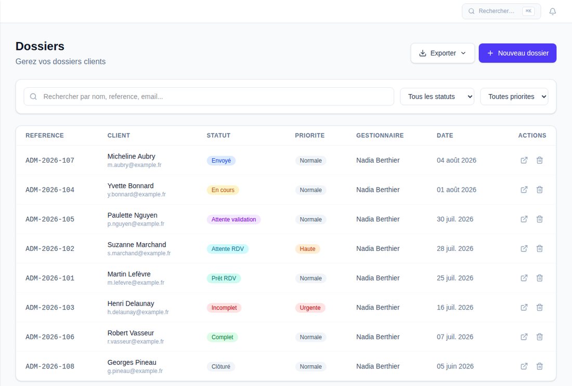
Task: Click the Prêt RDV status badge
Action: click(224, 278)
